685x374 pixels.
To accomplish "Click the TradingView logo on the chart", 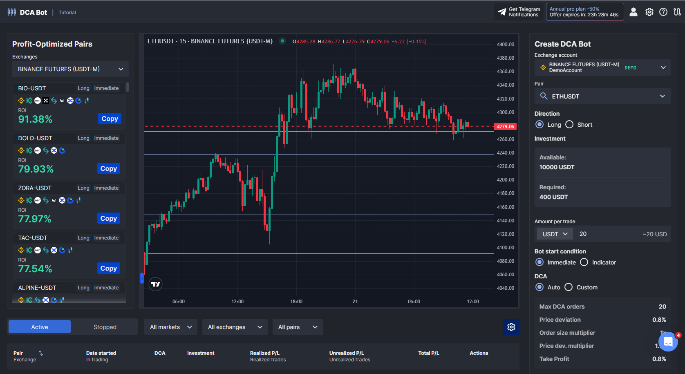I will (x=156, y=284).
